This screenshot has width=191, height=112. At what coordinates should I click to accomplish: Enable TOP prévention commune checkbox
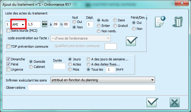click(8, 46)
